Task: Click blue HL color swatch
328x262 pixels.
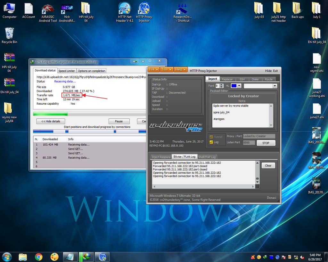Action: (234, 86)
